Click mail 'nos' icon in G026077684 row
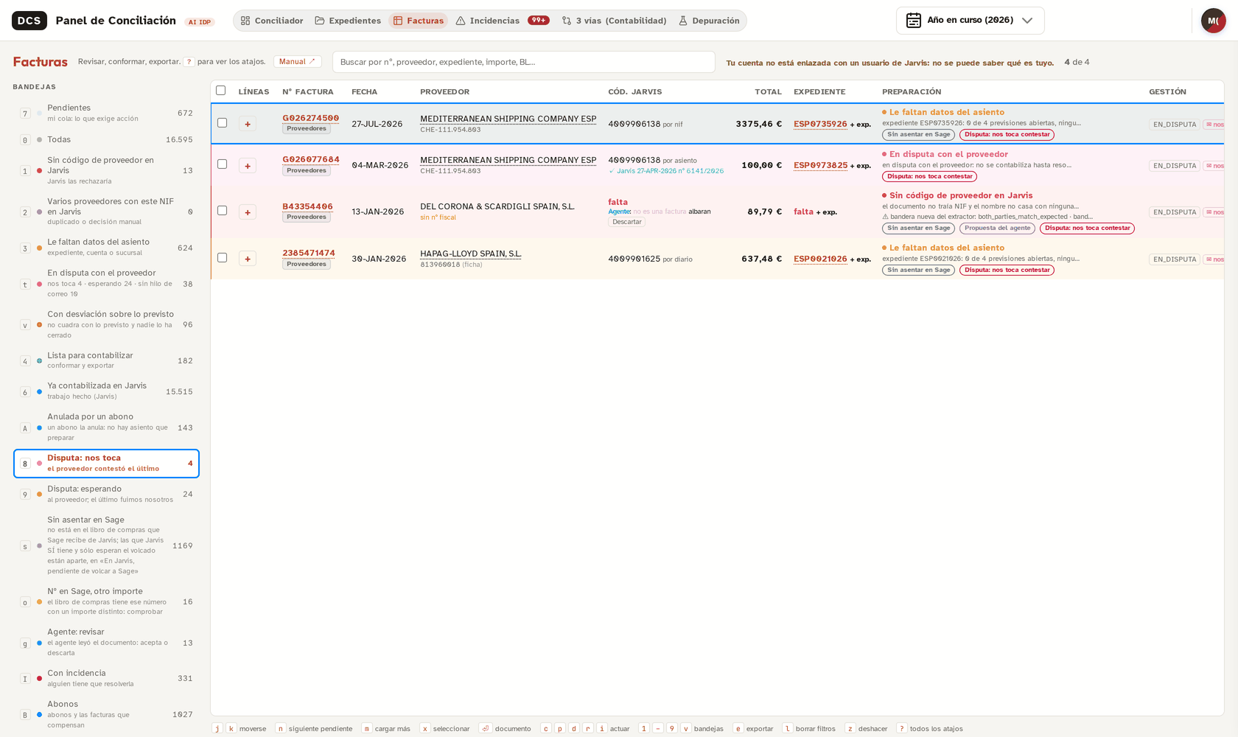The image size is (1238, 737). click(1214, 166)
